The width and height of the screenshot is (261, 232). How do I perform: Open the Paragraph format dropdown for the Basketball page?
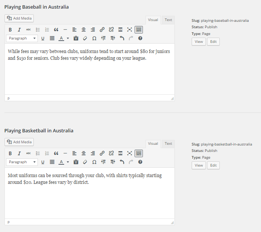click(22, 162)
